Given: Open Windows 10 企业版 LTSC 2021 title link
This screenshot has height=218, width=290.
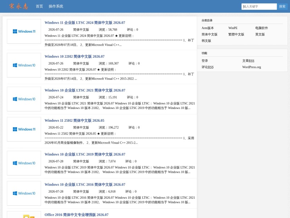Looking at the screenshot, I should [85, 90].
